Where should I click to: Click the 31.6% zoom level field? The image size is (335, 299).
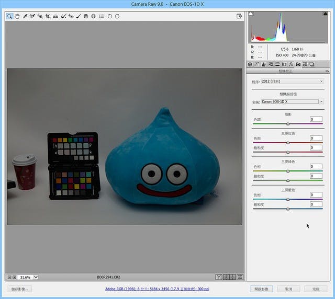coord(25,277)
